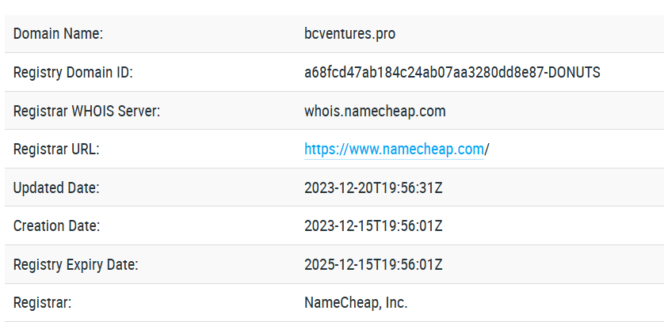This screenshot has height=322, width=664.
Task: Click the 'Creation Date:' label
Action: 57,226
